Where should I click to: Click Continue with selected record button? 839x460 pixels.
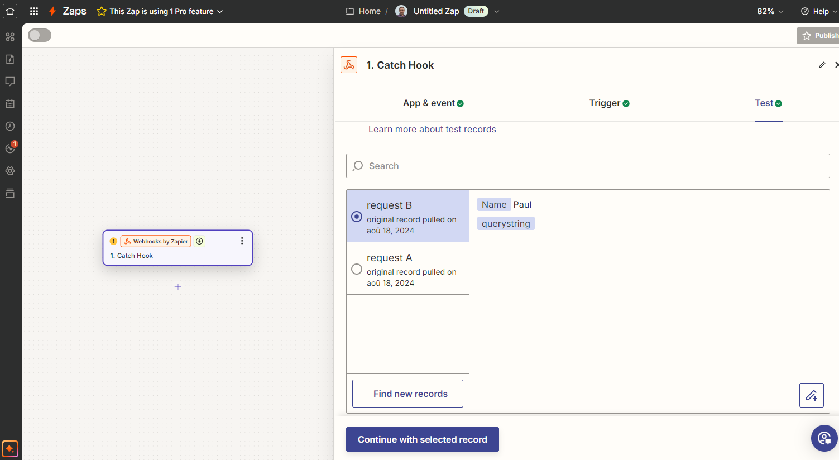422,439
